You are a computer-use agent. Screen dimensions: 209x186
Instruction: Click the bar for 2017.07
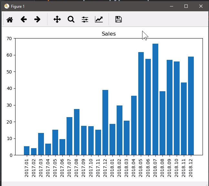coord(69,136)
